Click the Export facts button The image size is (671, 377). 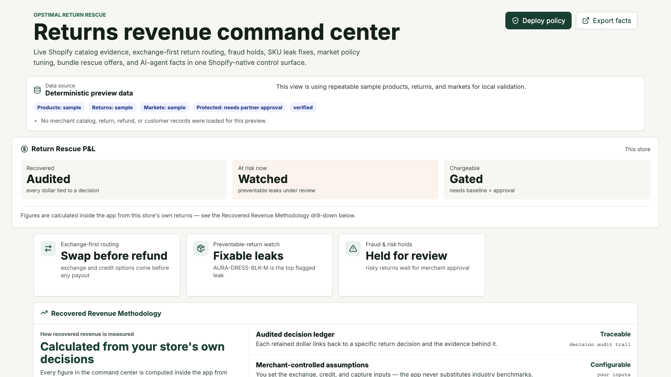coord(606,21)
